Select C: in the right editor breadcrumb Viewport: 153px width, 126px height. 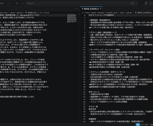click(82, 13)
